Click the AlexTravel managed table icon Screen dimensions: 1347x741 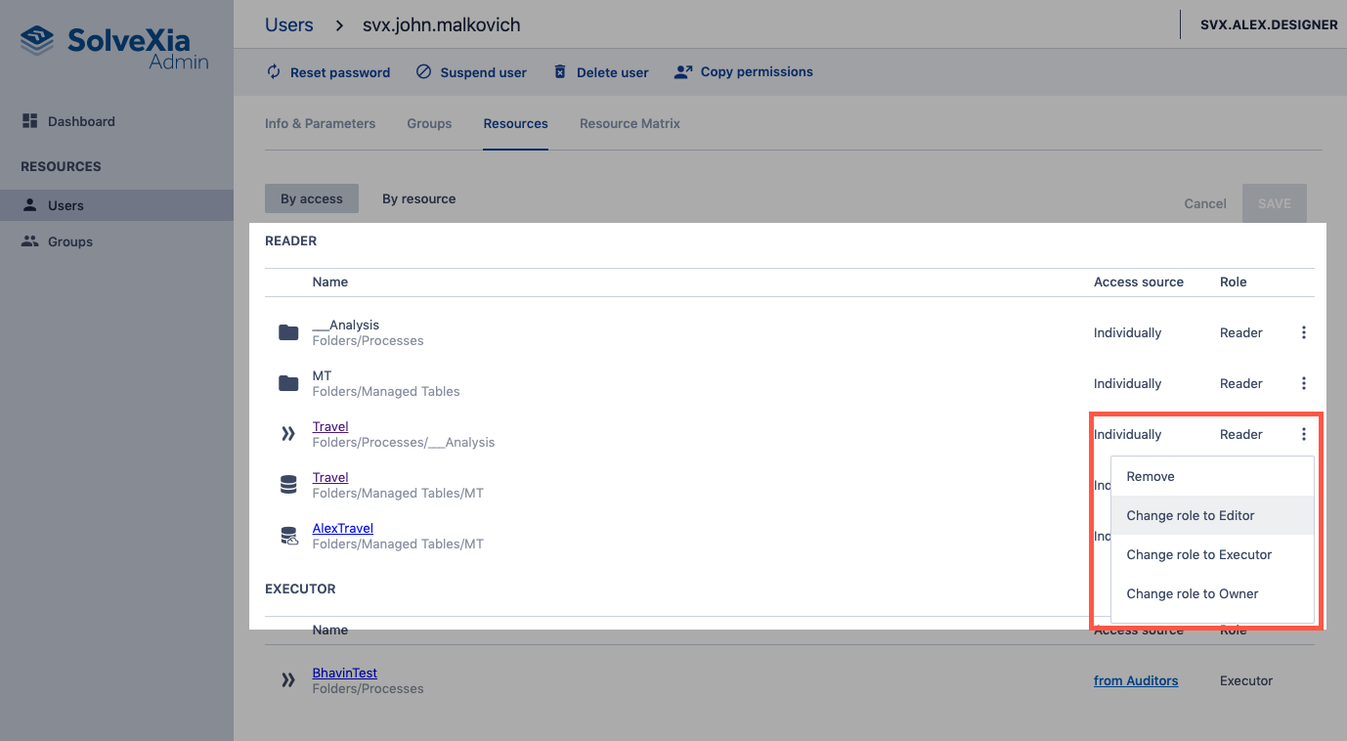[288, 536]
